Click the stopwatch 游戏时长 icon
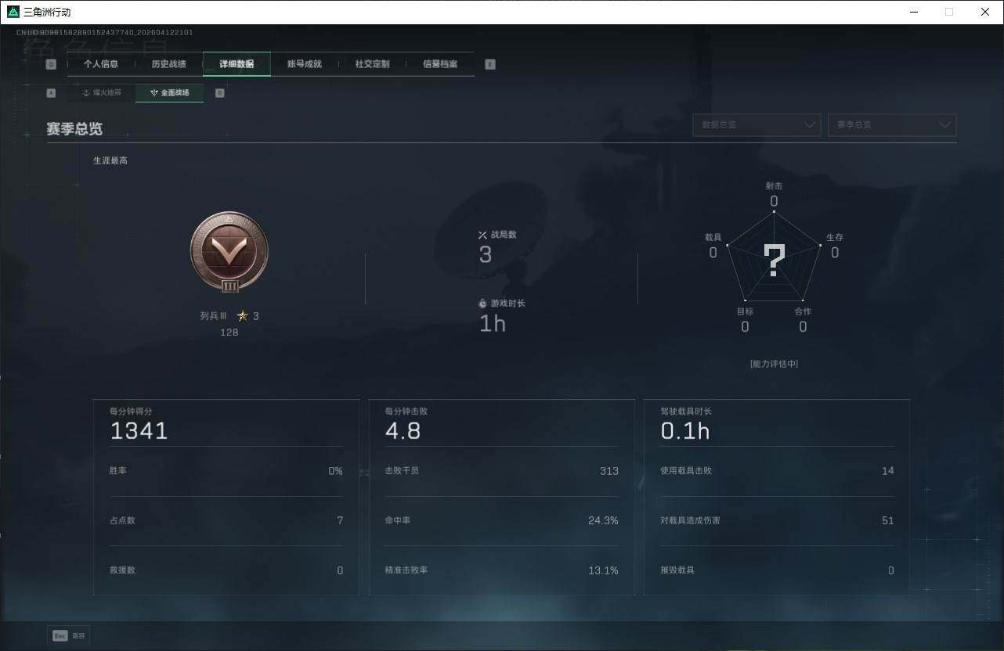1004x651 pixels. [x=482, y=303]
